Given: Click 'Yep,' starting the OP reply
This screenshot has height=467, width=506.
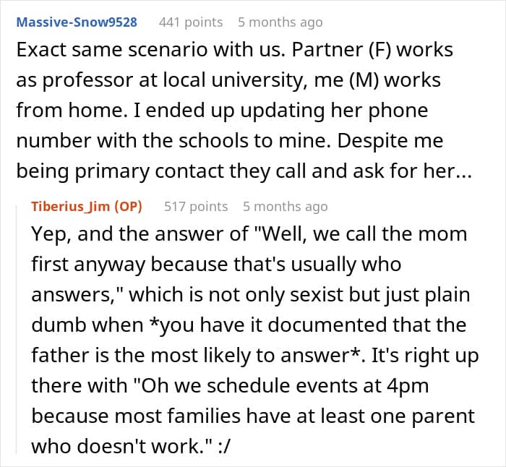Looking at the screenshot, I should (x=51, y=234).
